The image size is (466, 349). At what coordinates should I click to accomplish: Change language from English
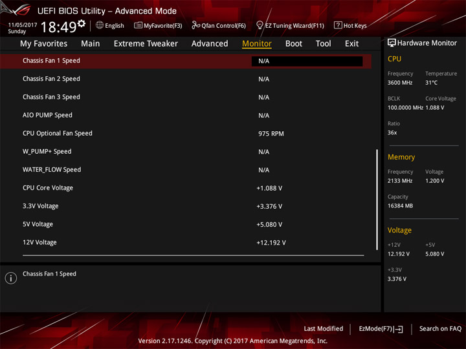tap(115, 25)
